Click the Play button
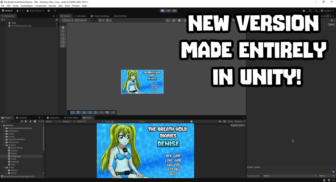The image size is (336, 182). point(162,11)
